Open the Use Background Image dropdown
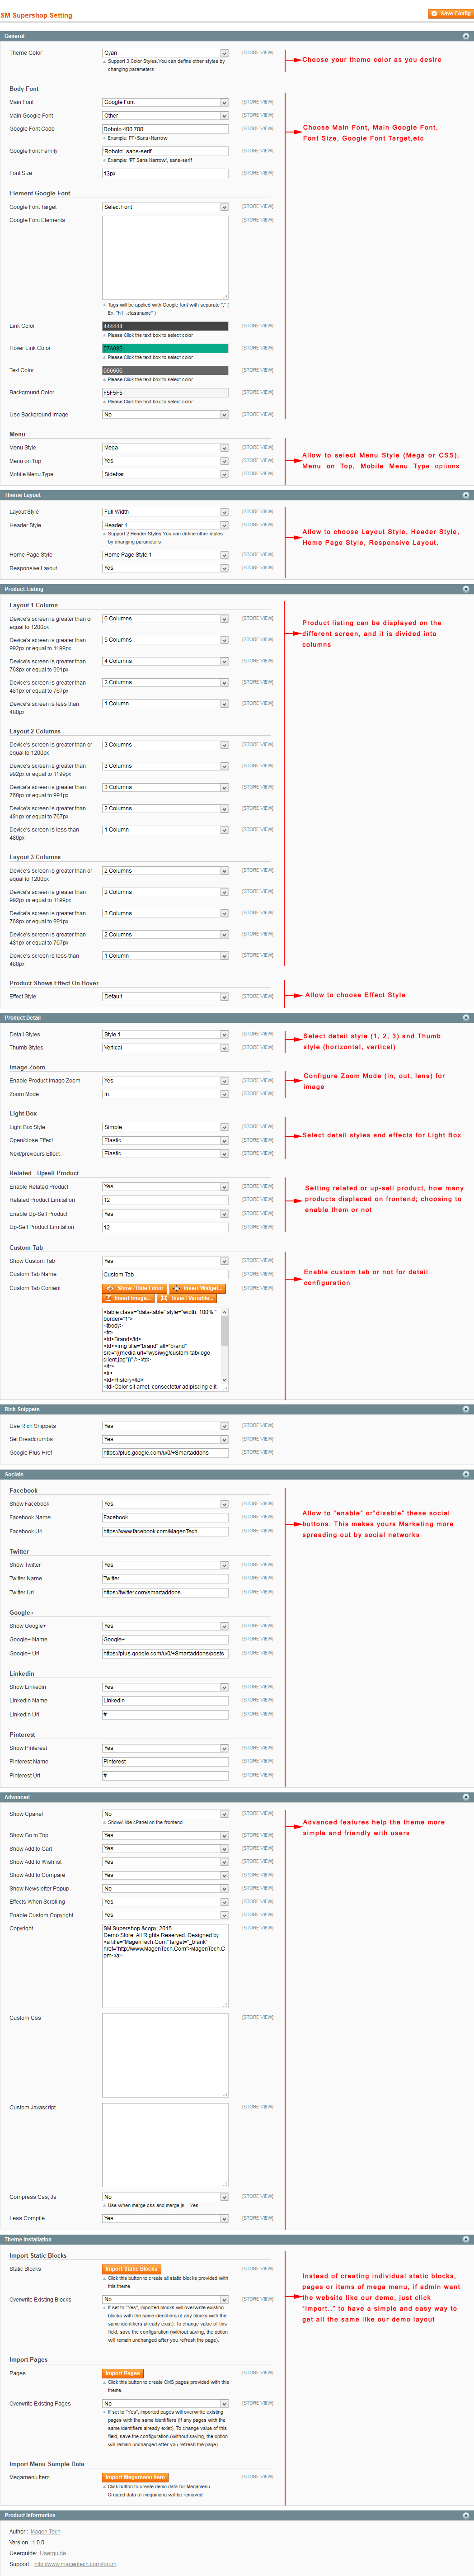Viewport: 474px width, 2576px height. tap(165, 414)
